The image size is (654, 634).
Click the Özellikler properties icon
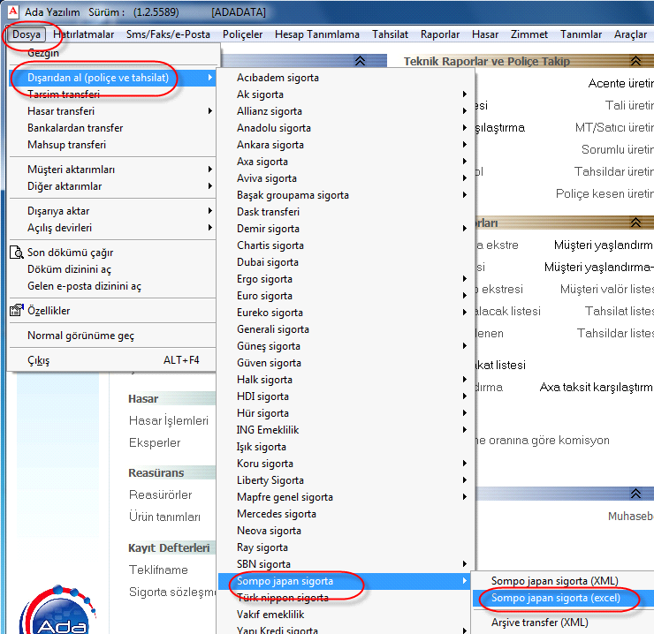(x=17, y=311)
